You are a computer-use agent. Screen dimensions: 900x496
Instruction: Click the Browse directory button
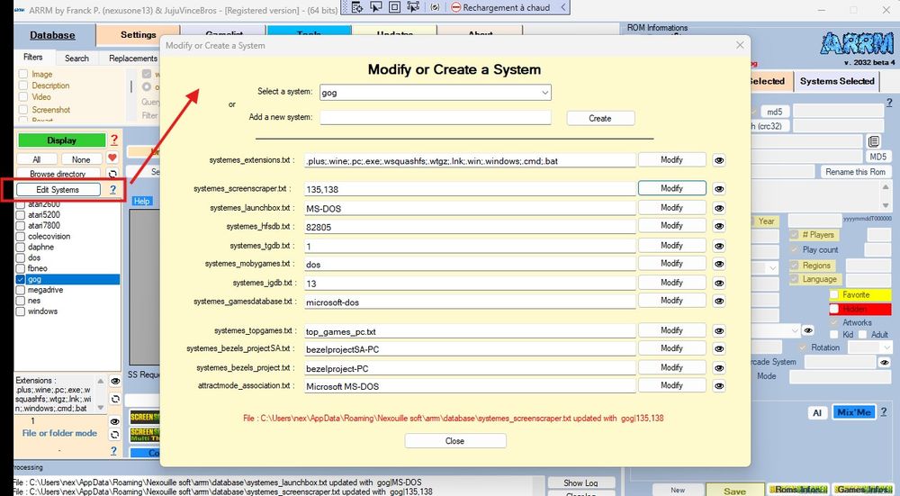(x=58, y=174)
